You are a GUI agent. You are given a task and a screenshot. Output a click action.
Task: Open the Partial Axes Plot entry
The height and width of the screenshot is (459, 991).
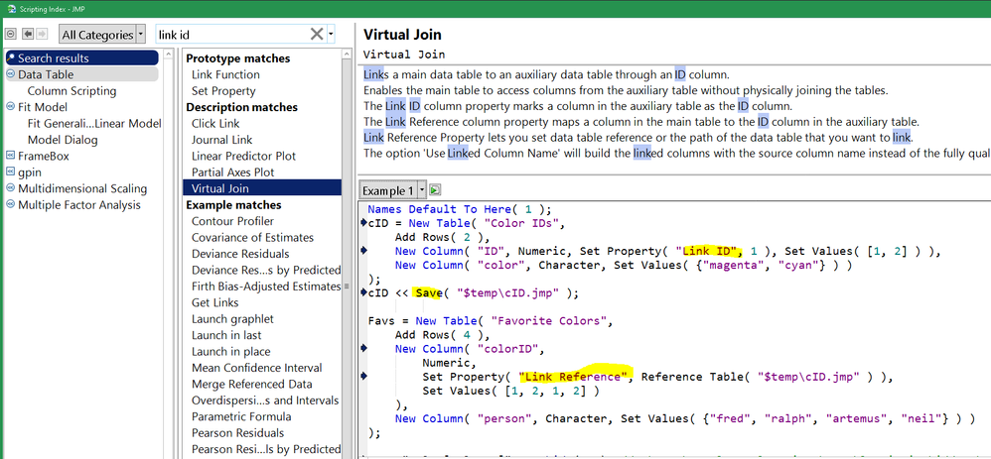(x=233, y=172)
